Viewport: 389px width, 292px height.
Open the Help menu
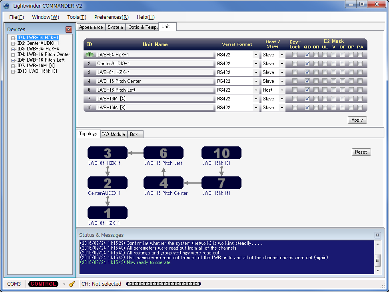pyautogui.click(x=146, y=17)
